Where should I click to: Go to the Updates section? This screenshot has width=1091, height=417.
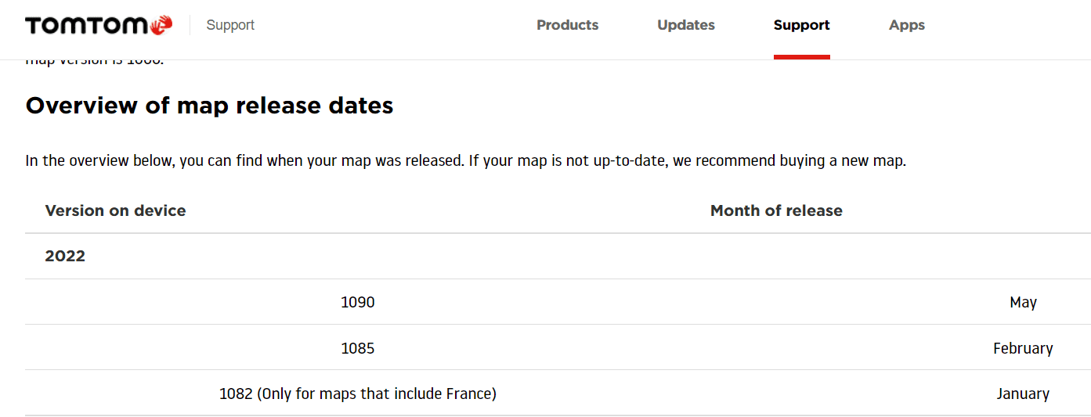click(x=686, y=25)
